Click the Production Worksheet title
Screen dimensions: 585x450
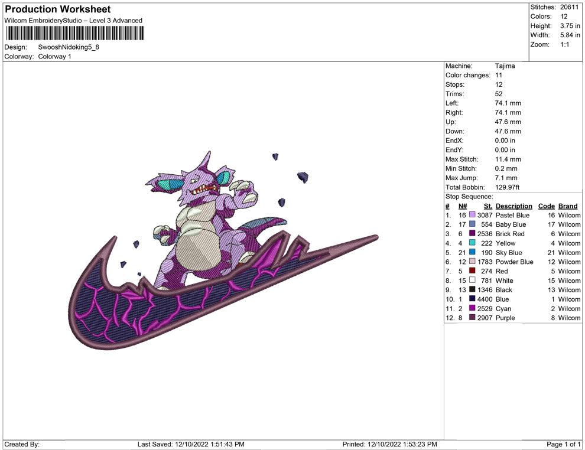click(x=58, y=9)
